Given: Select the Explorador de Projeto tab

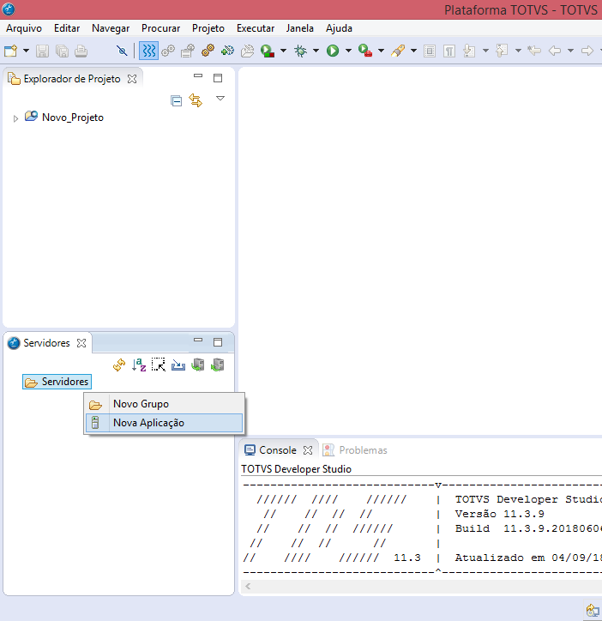Looking at the screenshot, I should (72, 79).
